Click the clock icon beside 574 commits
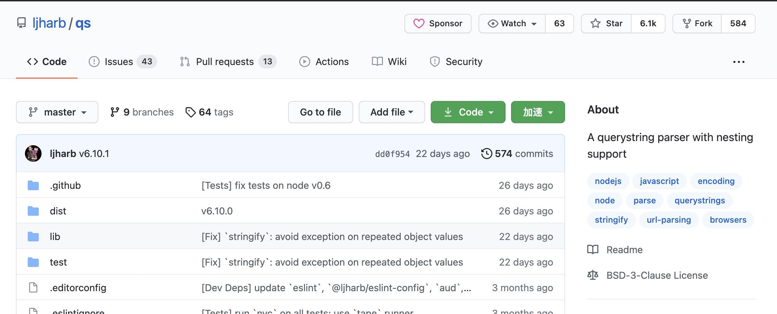Screen dimensions: 777x314 coord(487,153)
